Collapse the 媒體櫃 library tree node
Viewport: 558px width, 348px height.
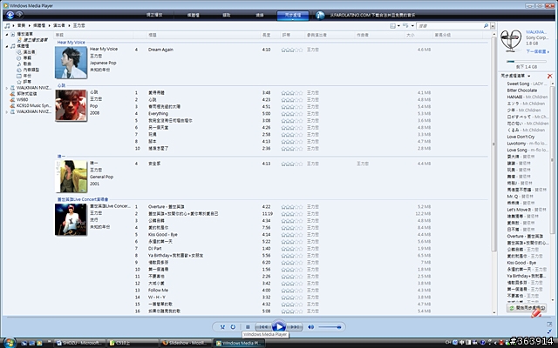point(7,46)
